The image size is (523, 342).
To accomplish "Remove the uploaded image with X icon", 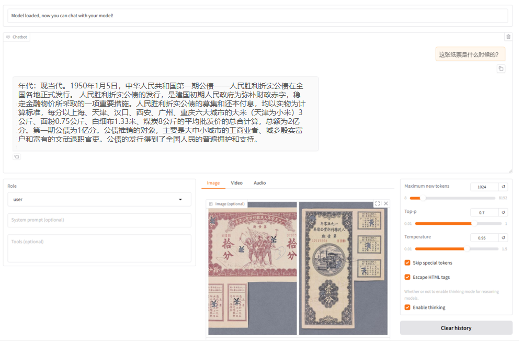I will tap(386, 203).
